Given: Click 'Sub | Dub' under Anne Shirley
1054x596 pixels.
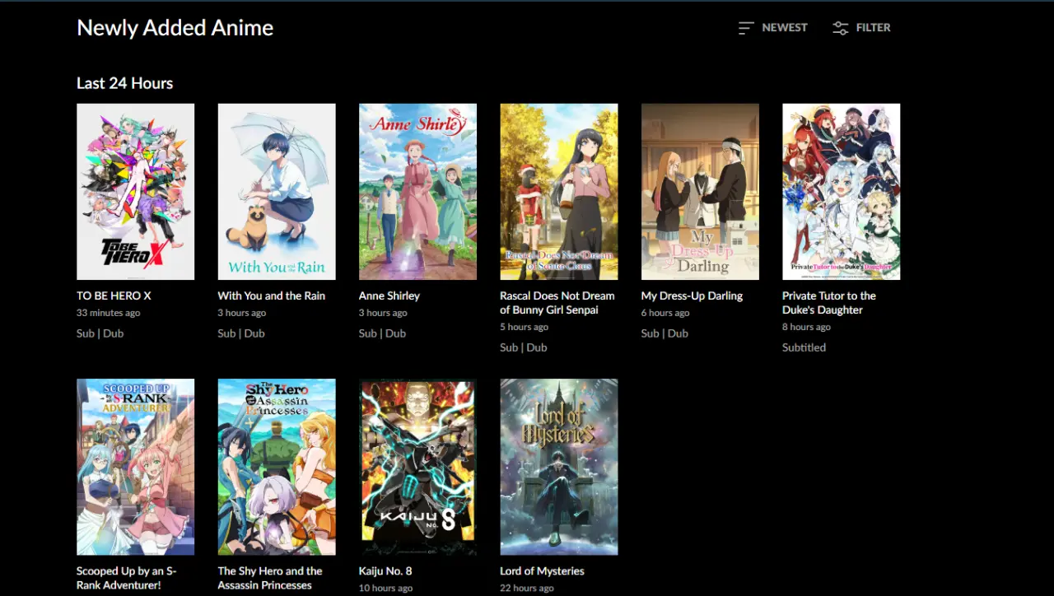Looking at the screenshot, I should (x=383, y=333).
